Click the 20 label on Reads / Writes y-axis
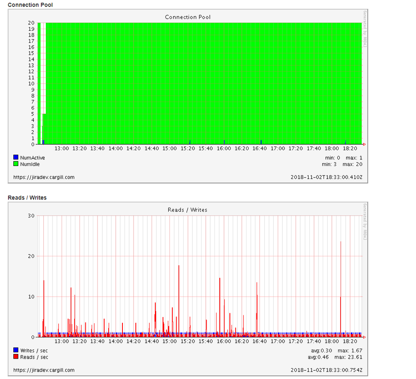This screenshot has width=416, height=379. point(31,256)
